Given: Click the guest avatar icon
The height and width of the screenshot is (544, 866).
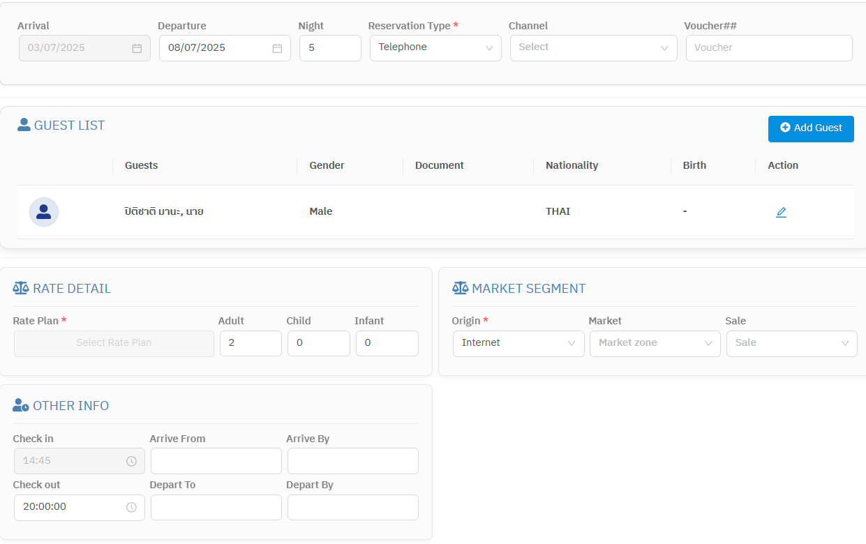Looking at the screenshot, I should point(44,212).
